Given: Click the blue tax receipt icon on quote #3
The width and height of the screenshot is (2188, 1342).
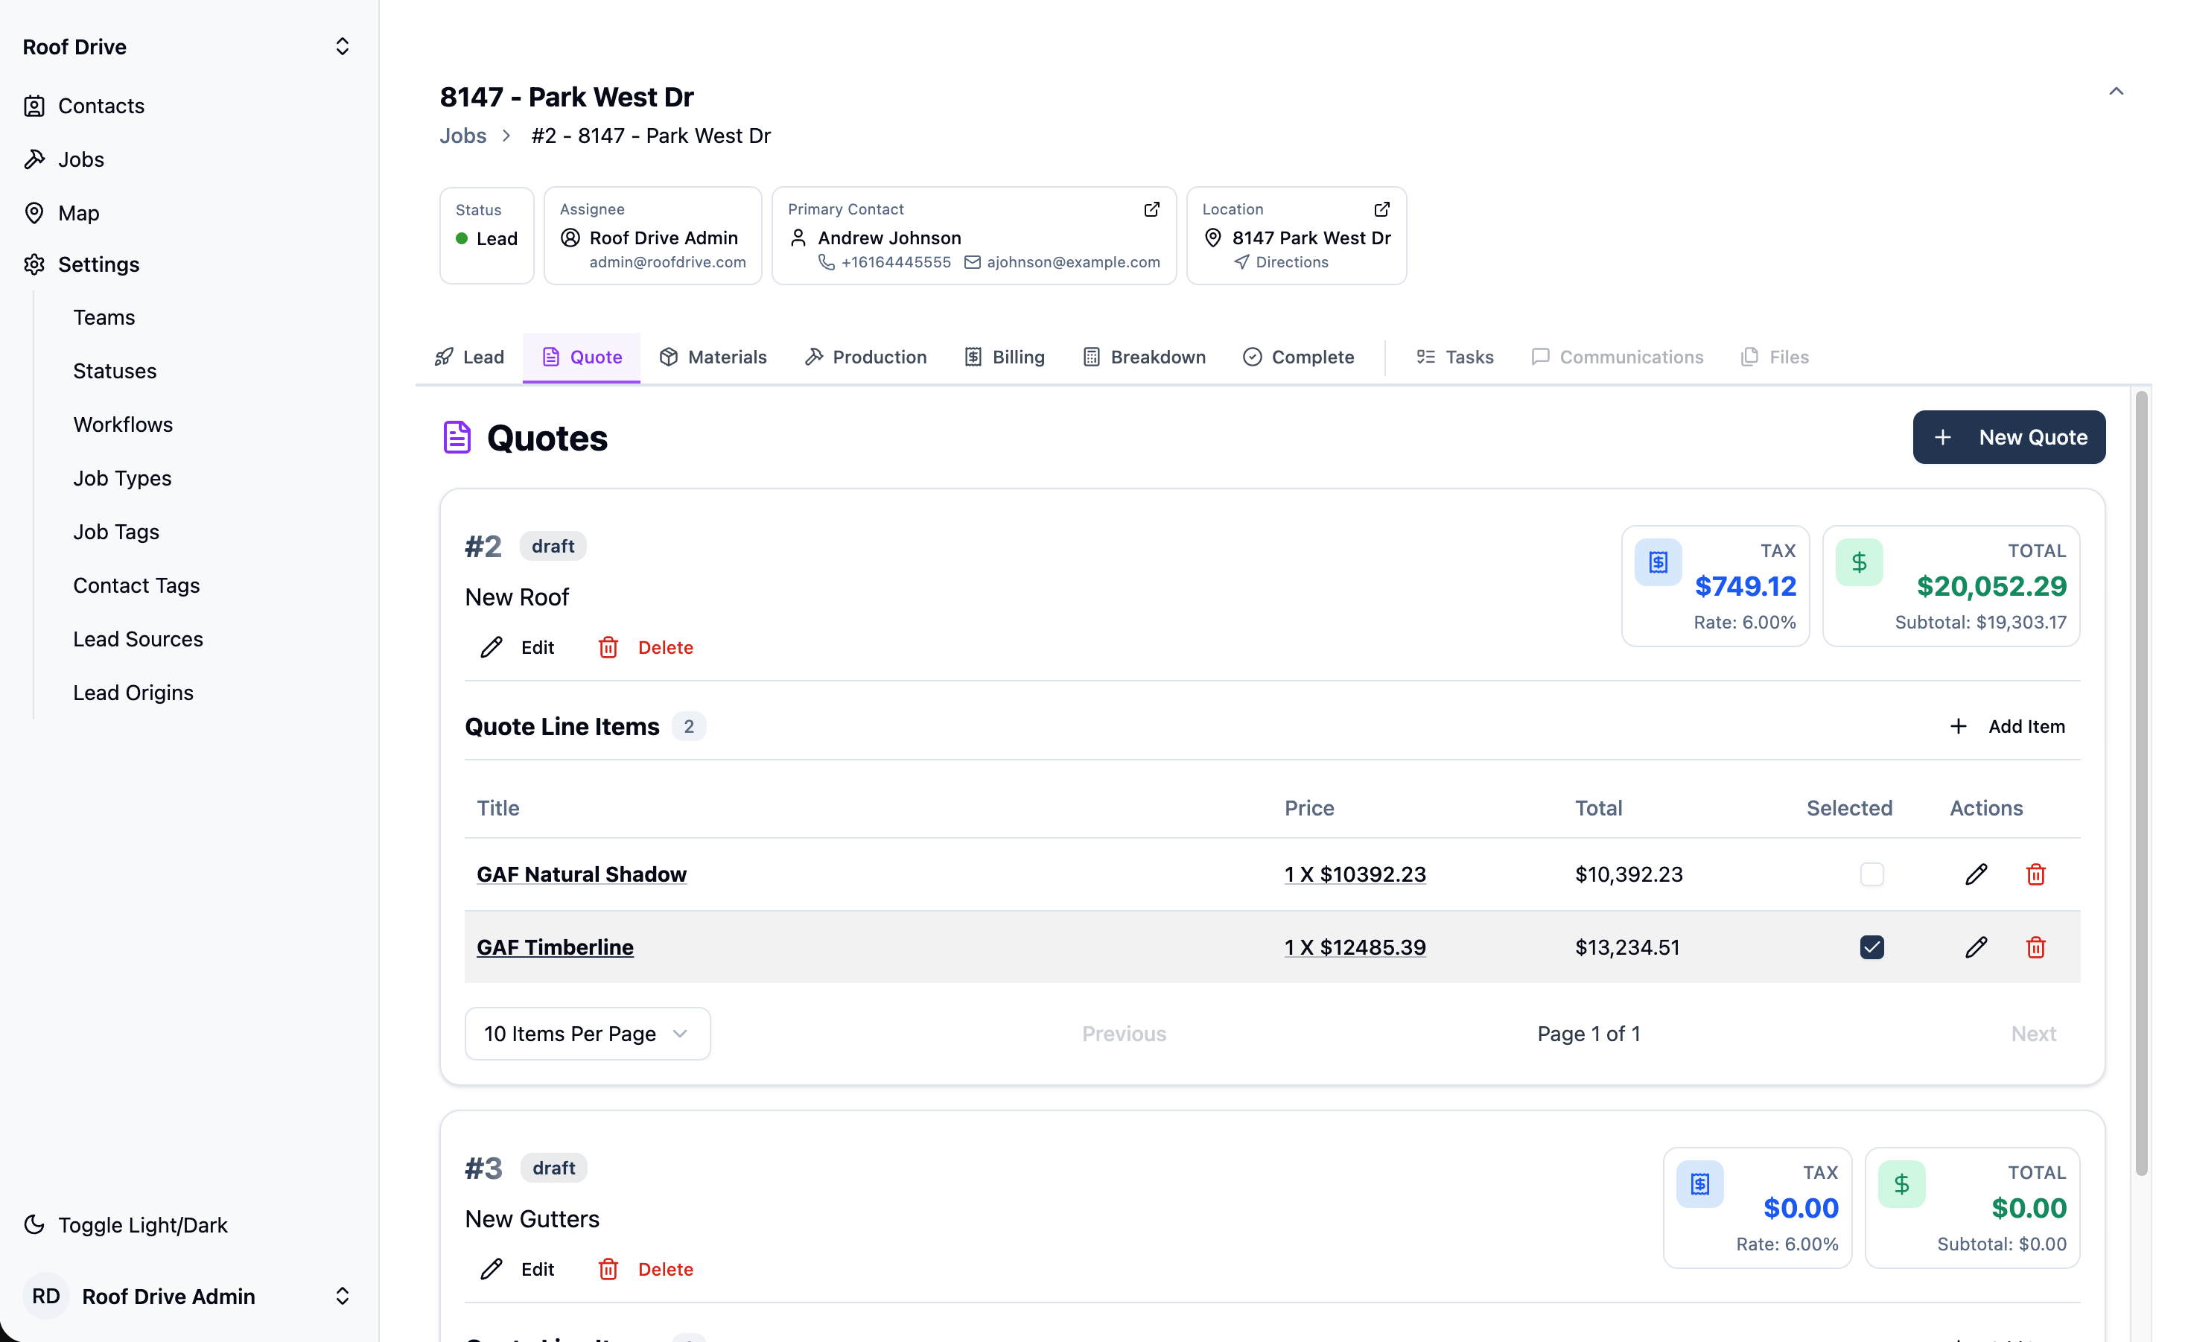Looking at the screenshot, I should tap(1699, 1184).
